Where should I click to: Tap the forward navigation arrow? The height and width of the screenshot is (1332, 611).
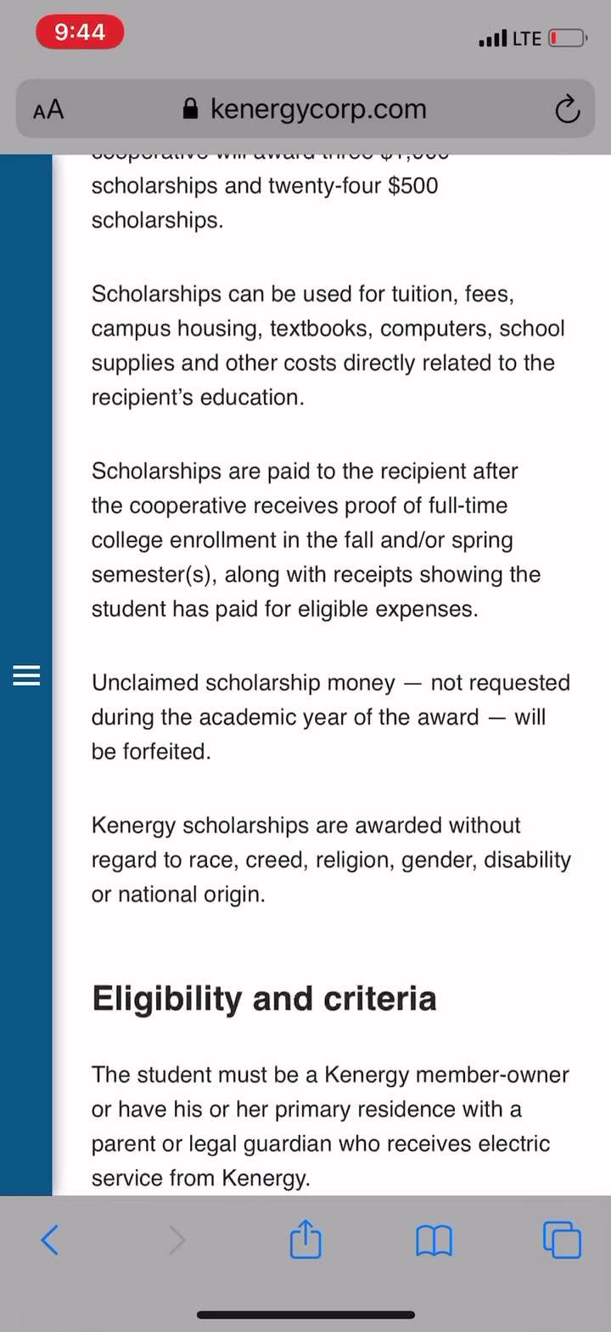(177, 1240)
